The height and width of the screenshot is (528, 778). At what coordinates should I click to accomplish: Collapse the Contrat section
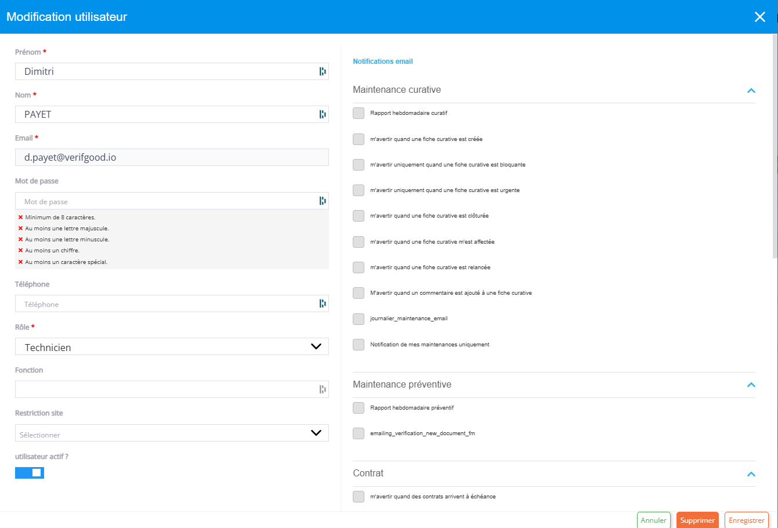point(751,474)
